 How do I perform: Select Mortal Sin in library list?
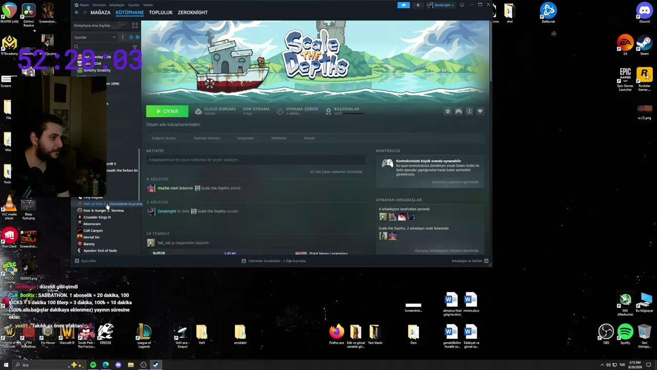[x=91, y=237]
